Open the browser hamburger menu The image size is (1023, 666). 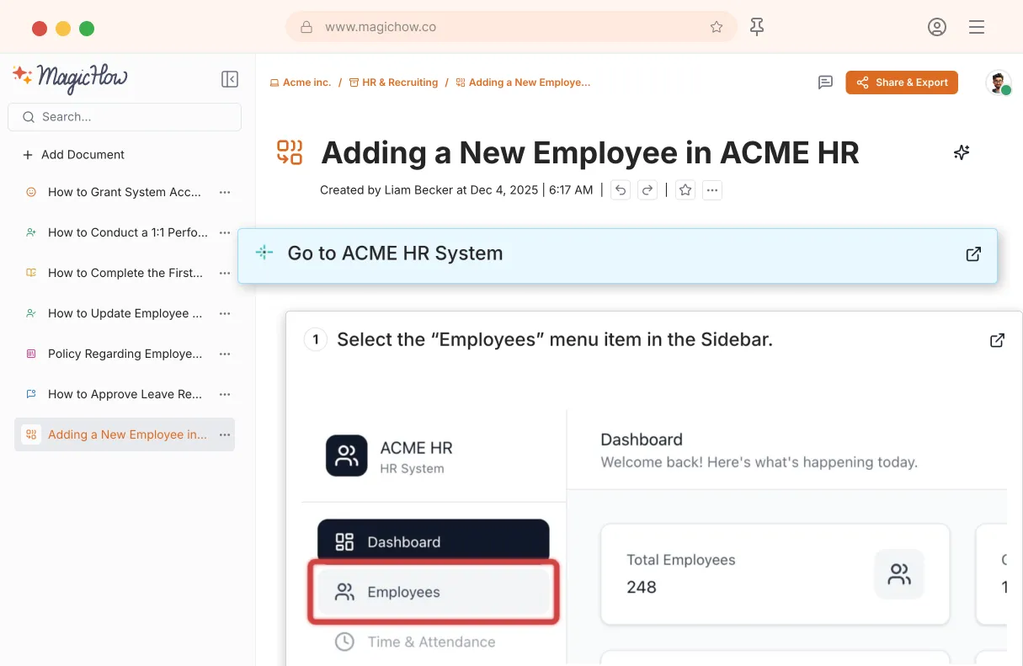[x=977, y=27]
